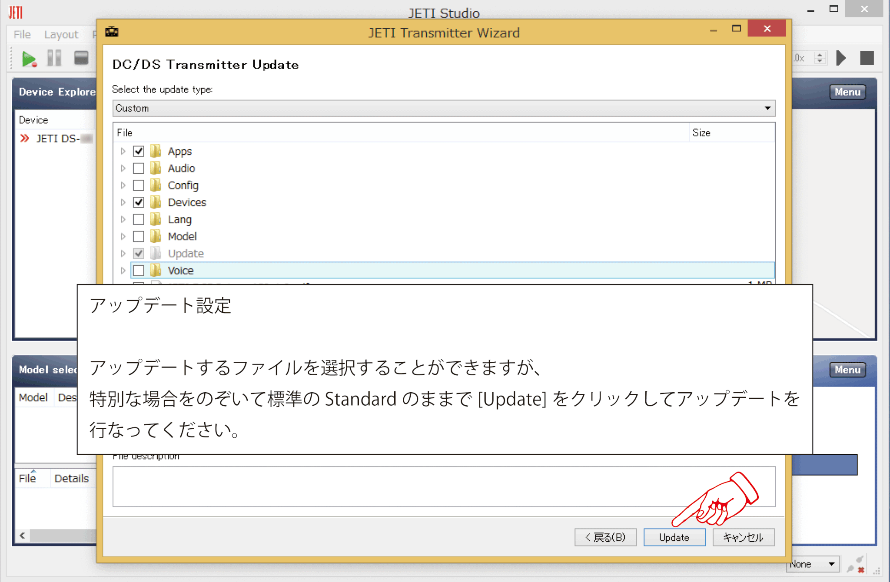This screenshot has width=890, height=582.
Task: Click the Config folder icon
Action: 156,185
